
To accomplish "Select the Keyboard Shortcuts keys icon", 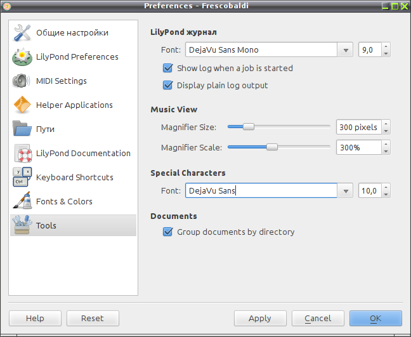I will pos(22,177).
